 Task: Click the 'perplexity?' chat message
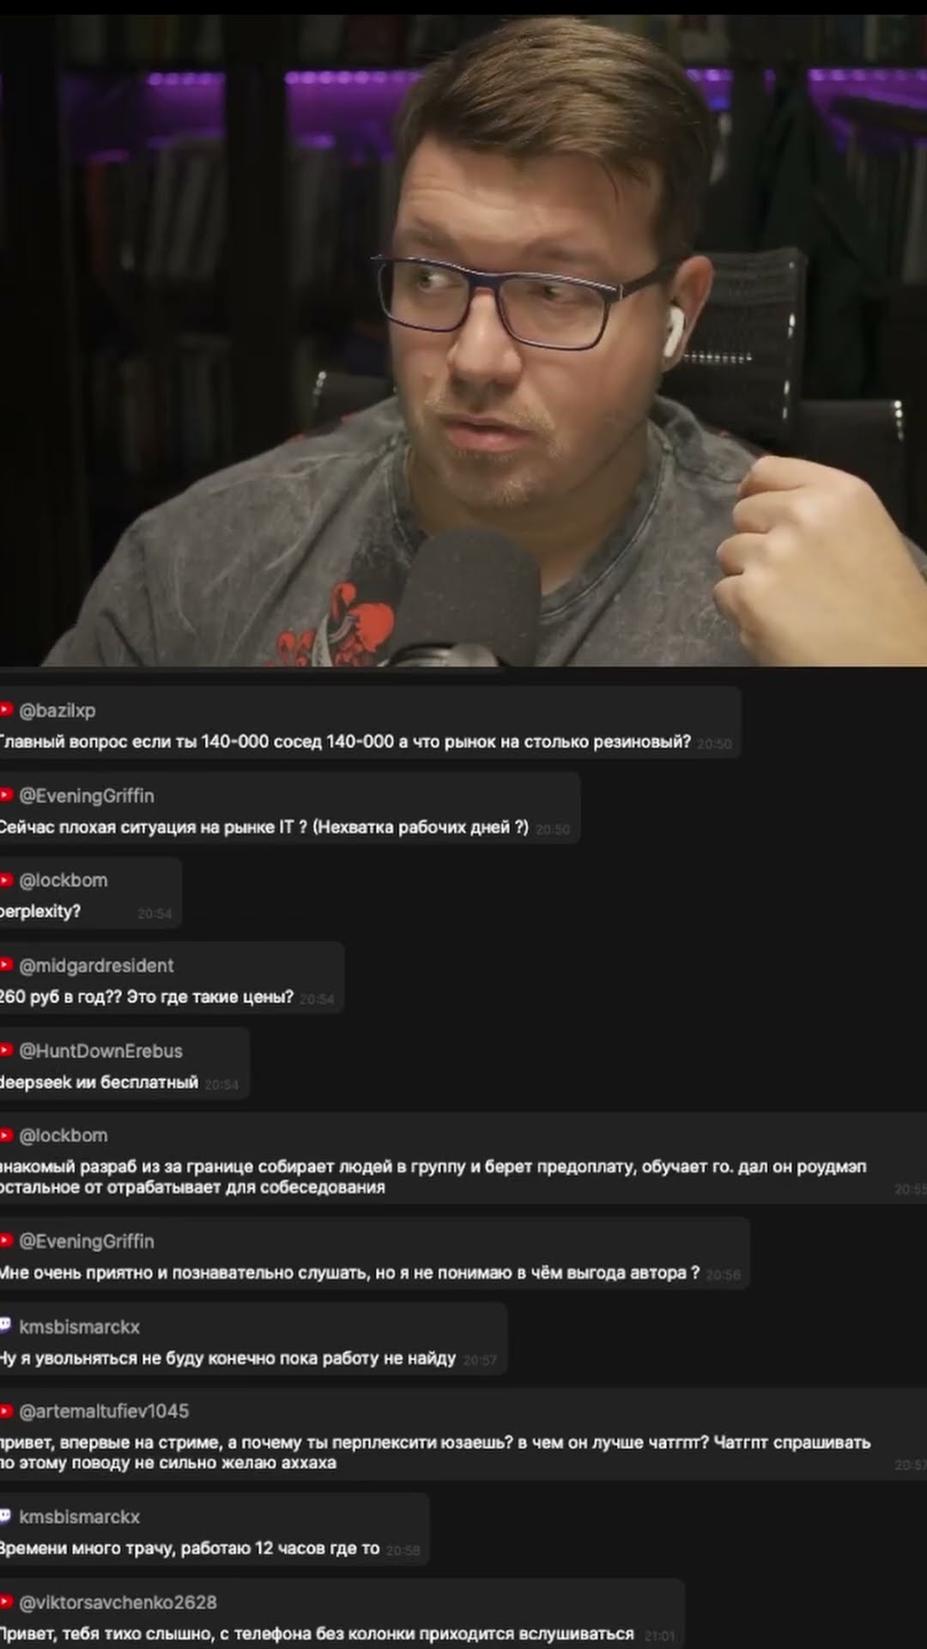click(40, 911)
